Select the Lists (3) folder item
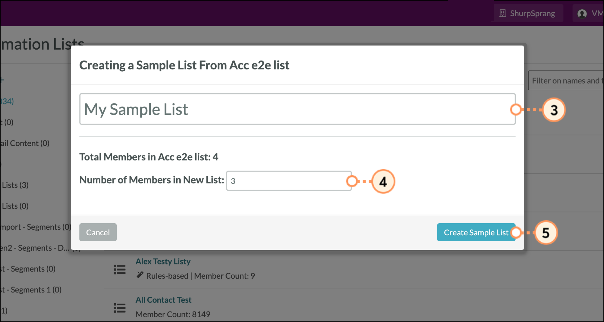 15,185
